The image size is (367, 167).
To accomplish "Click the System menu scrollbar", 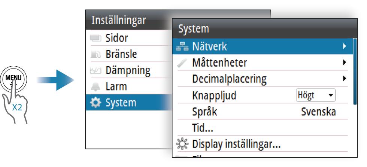I will point(355,72).
